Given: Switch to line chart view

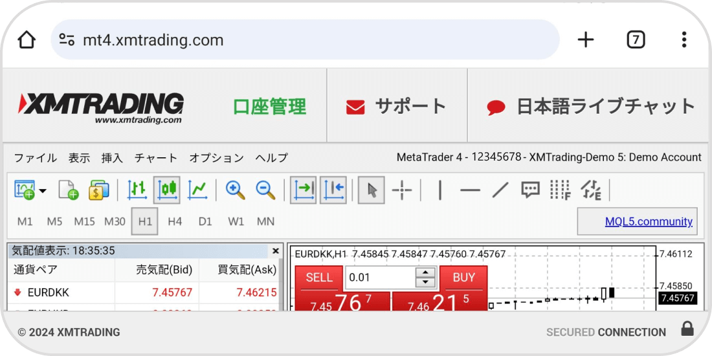Looking at the screenshot, I should pos(197,190).
